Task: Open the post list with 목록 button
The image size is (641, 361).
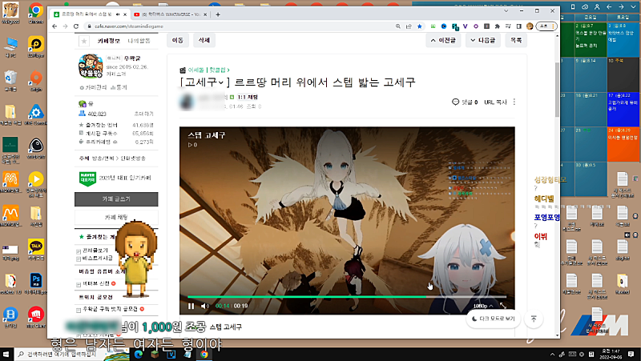Action: click(x=516, y=41)
